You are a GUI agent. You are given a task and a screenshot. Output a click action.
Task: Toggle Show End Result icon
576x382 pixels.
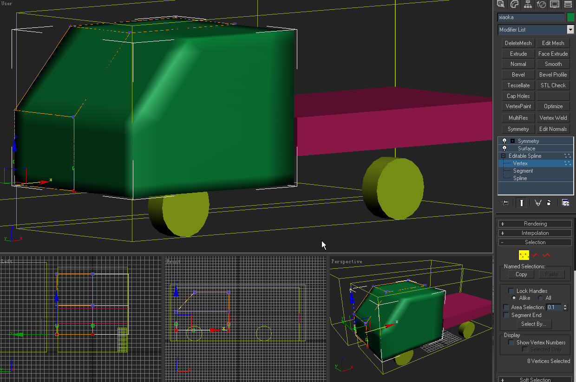coord(522,203)
